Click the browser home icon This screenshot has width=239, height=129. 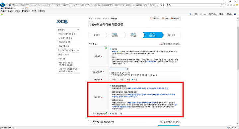coord(228,5)
